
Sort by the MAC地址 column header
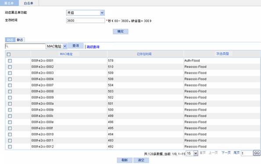(66, 54)
